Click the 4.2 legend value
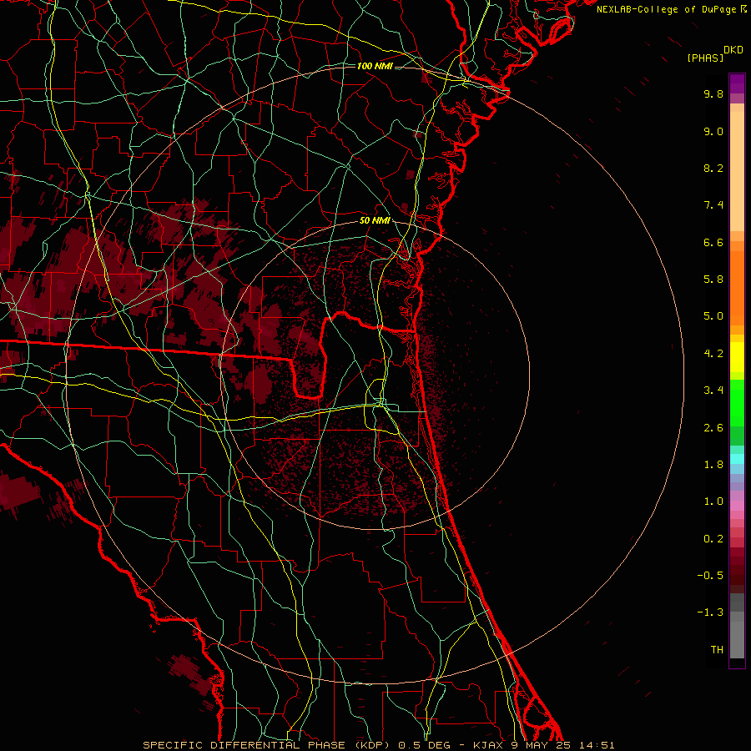751x751 pixels. coord(713,354)
